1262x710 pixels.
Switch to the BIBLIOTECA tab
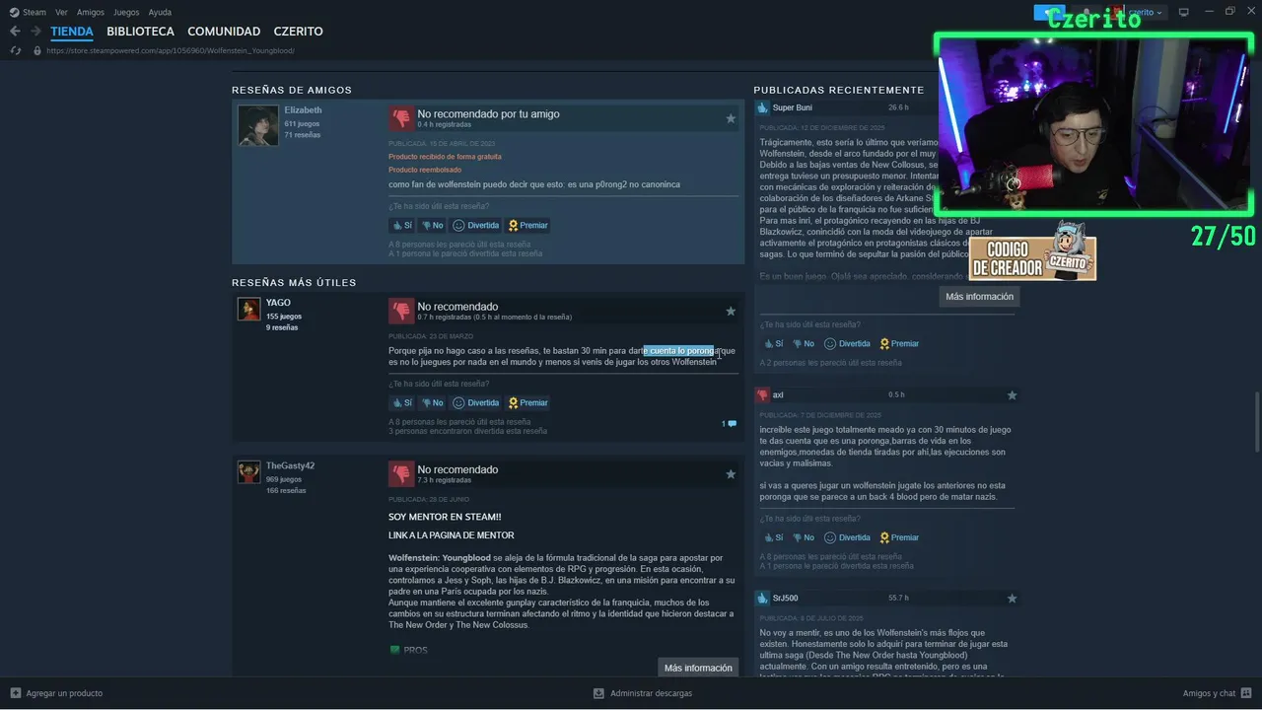tap(140, 32)
